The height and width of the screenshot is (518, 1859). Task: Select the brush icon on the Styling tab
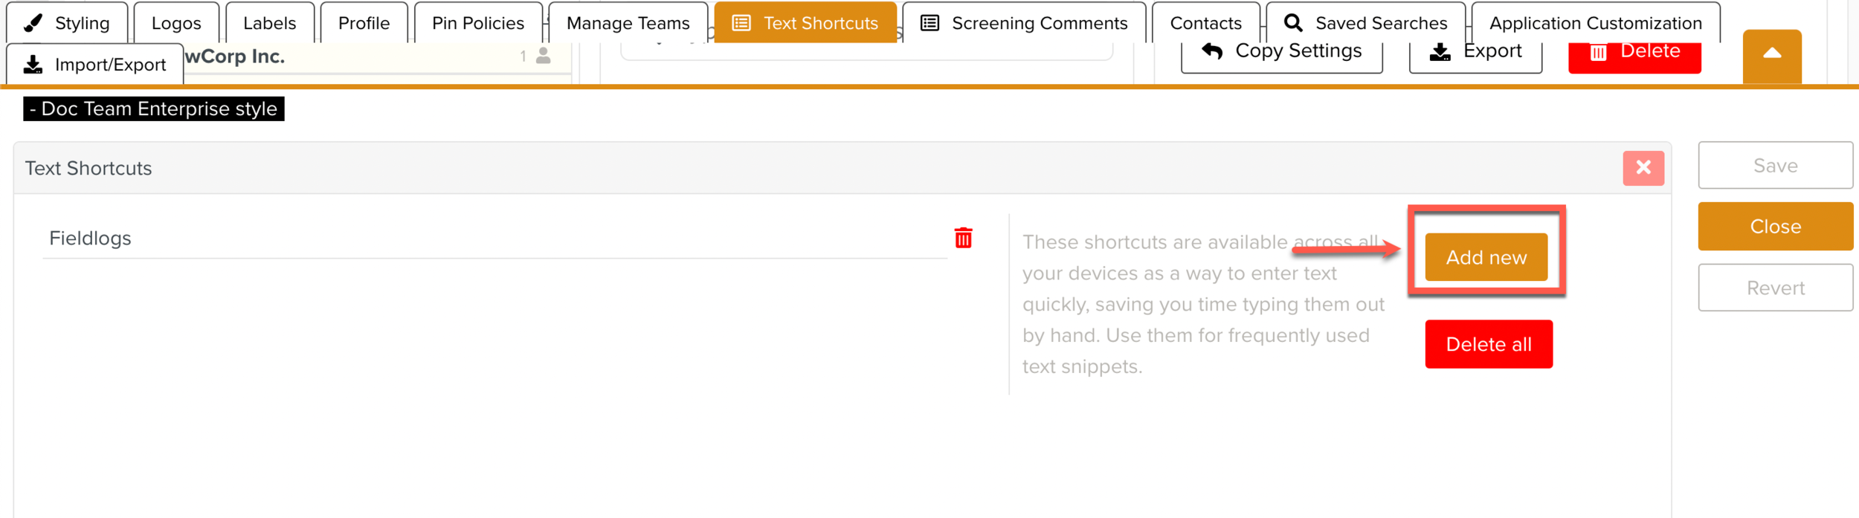pyautogui.click(x=31, y=22)
